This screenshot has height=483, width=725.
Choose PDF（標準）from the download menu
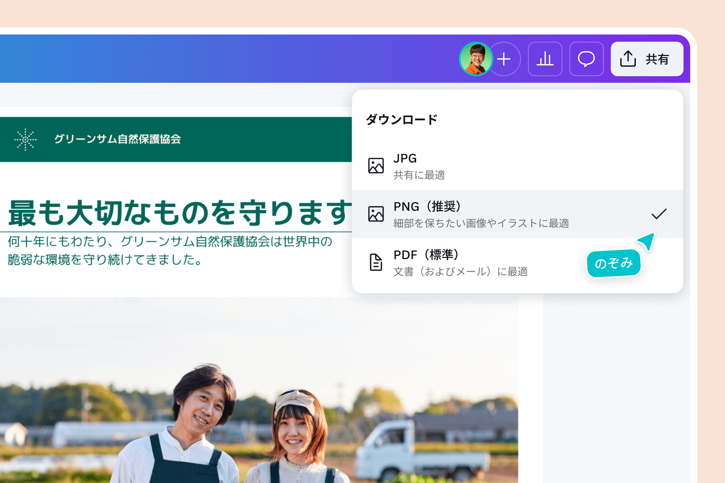(x=426, y=255)
